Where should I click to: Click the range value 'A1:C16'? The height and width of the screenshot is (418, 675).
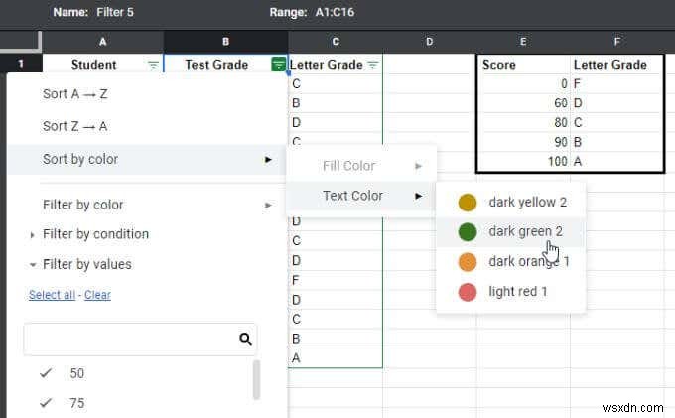pos(335,12)
